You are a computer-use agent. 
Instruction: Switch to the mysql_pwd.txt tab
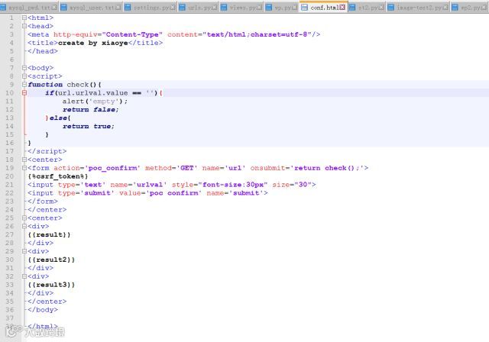click(29, 7)
